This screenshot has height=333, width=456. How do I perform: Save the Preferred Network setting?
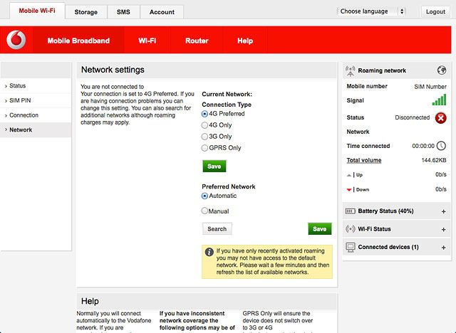point(320,229)
